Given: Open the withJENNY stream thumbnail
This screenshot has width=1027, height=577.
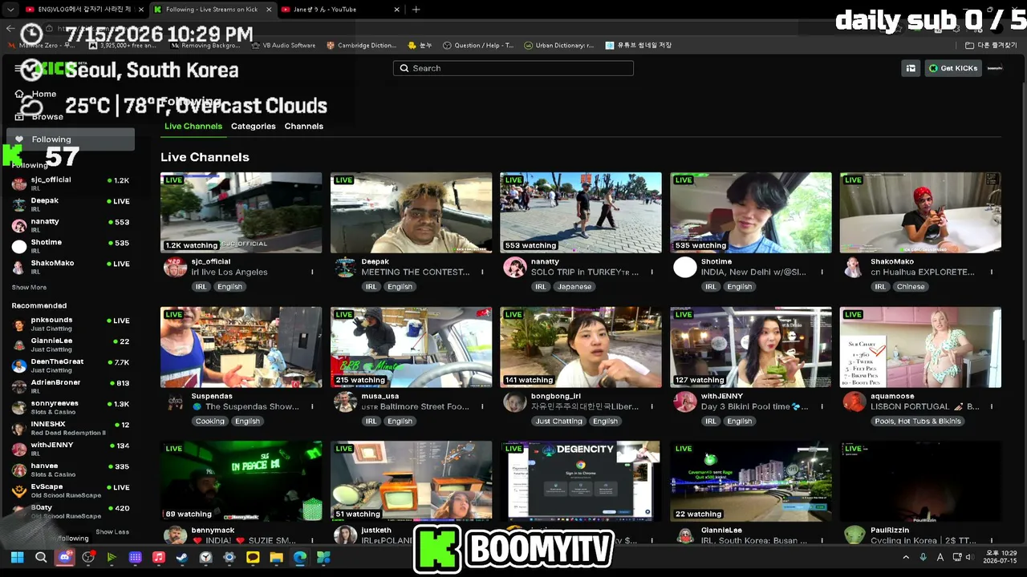Looking at the screenshot, I should pos(751,347).
